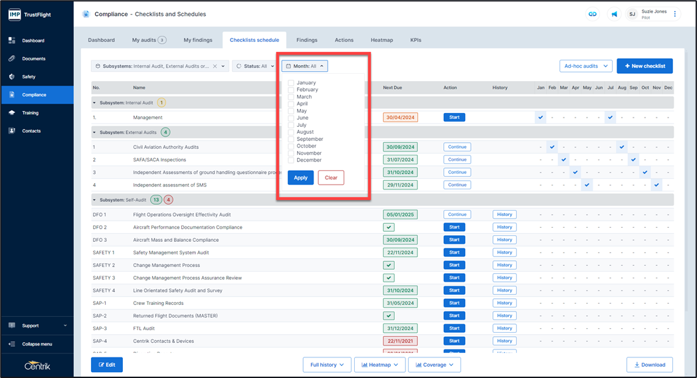697x378 pixels.
Task: Open Documents via the paperclip icon
Action: pos(12,58)
